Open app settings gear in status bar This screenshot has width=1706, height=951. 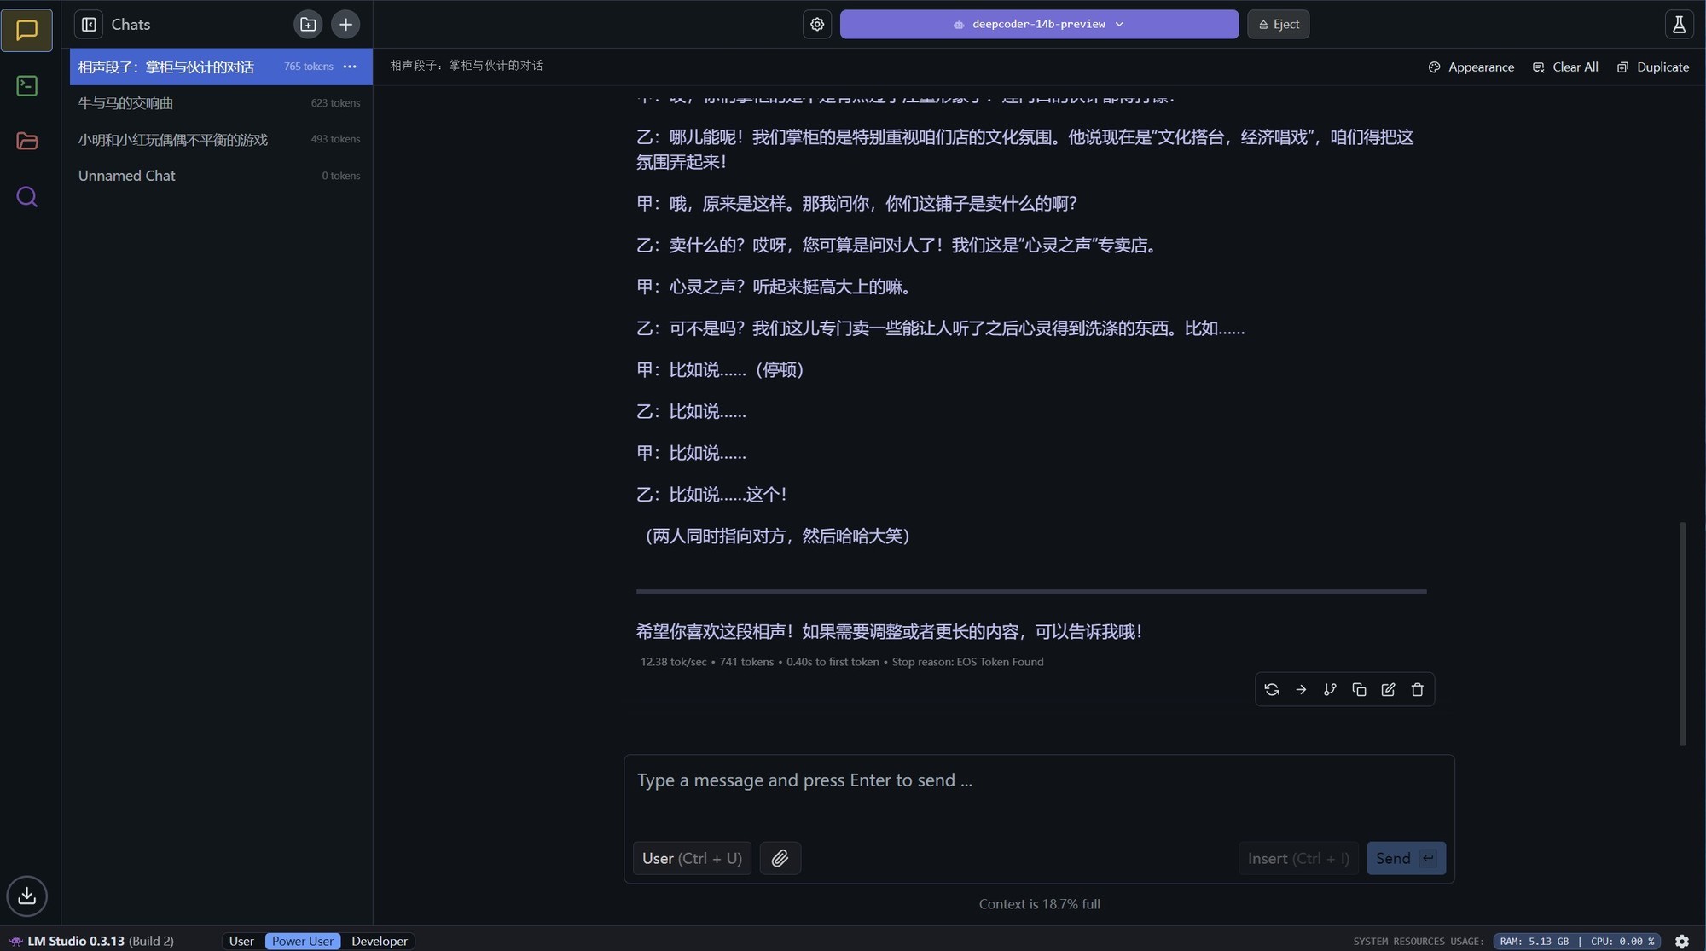click(1681, 941)
